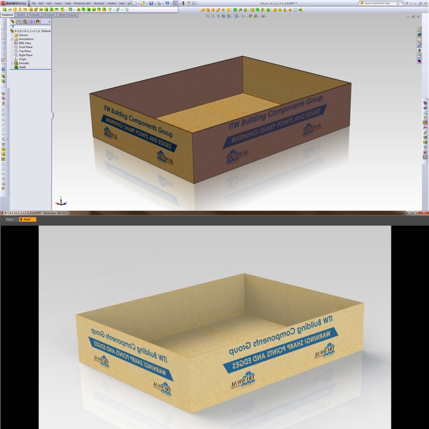Switch to the Sketch tab
The height and width of the screenshot is (429, 429).
21,15
